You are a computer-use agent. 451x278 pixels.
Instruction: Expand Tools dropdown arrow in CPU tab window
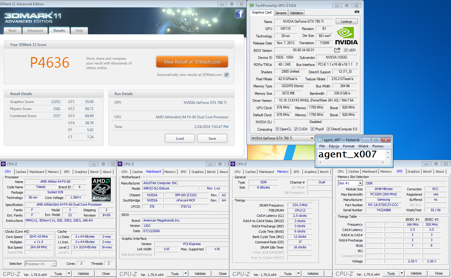pyautogui.click(x=69, y=274)
